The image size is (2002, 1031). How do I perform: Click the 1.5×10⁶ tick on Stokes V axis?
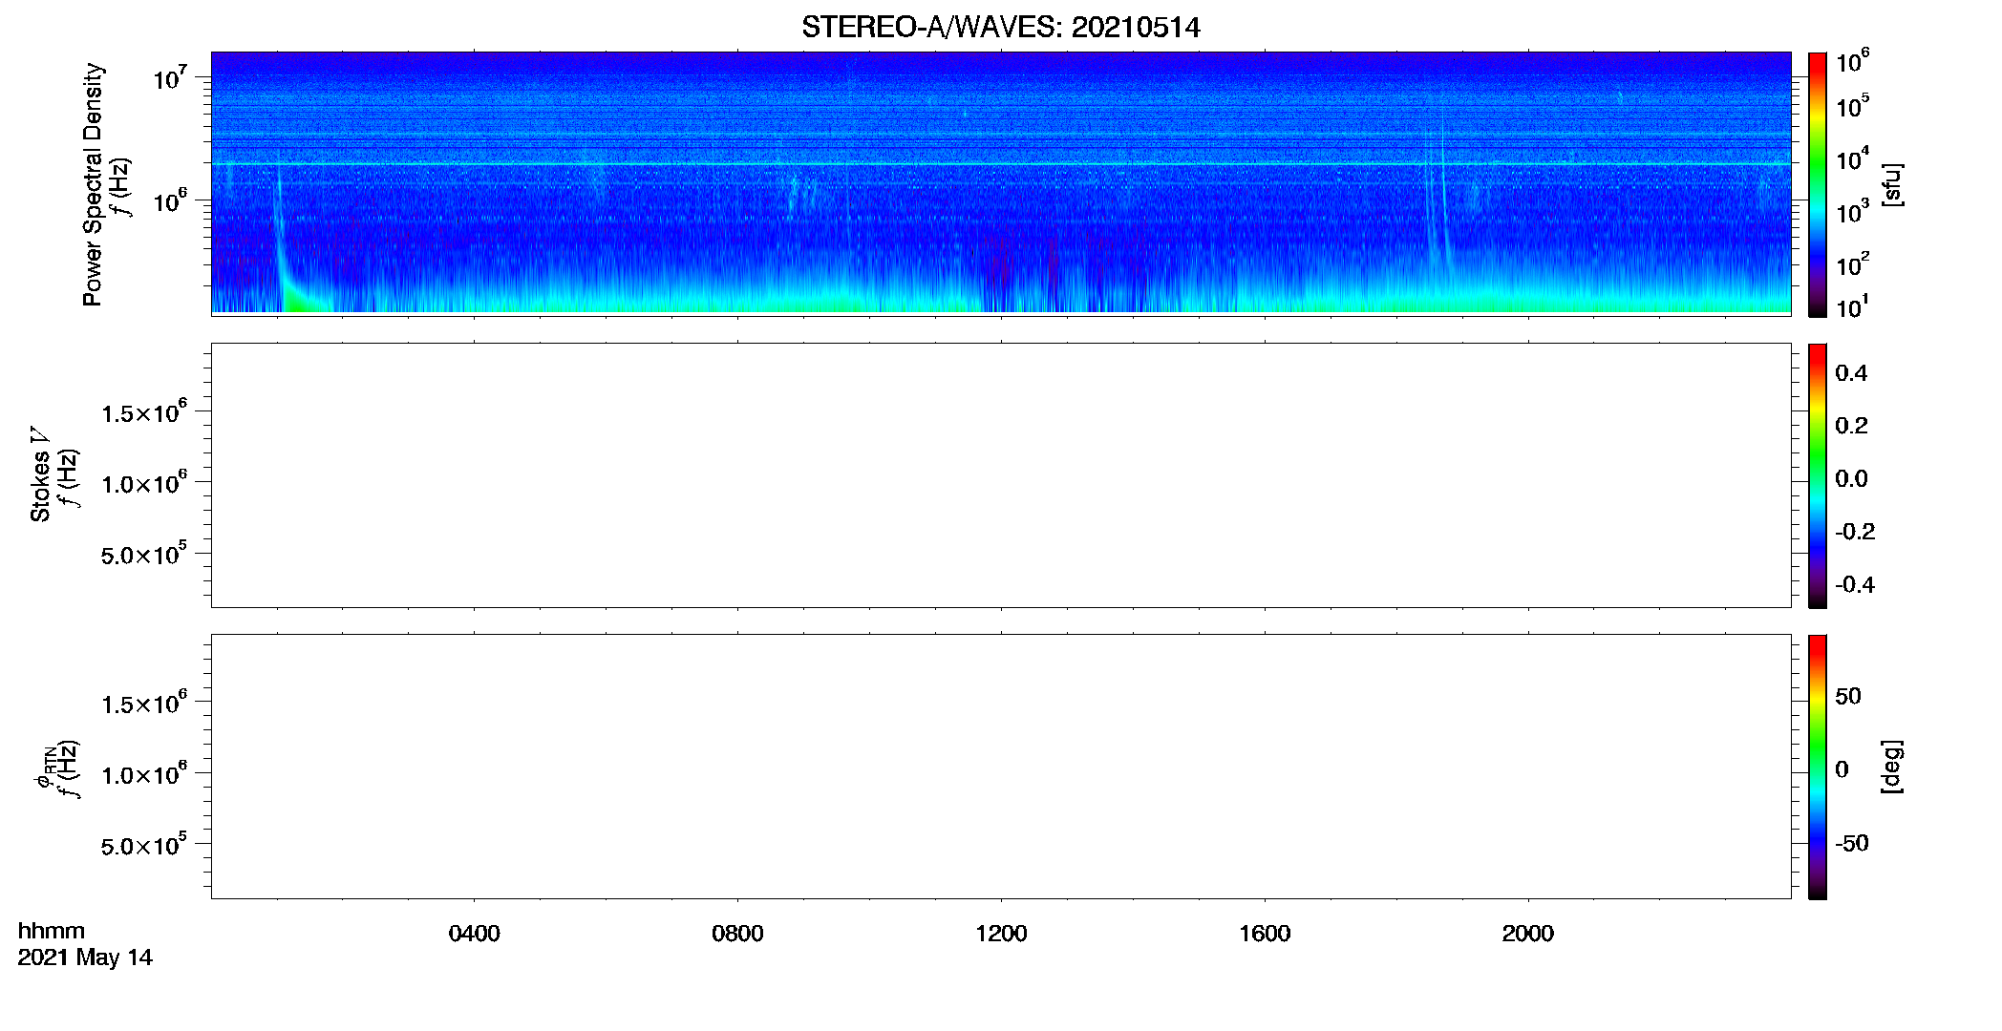tap(144, 411)
